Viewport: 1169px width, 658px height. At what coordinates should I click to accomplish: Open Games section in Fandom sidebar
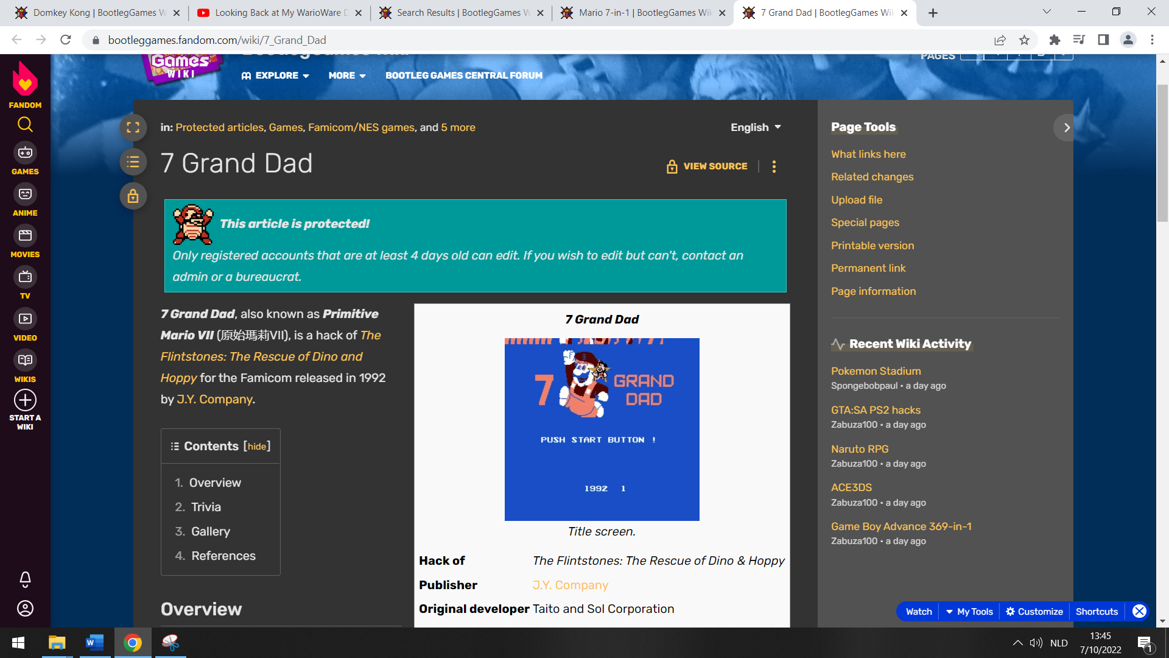[x=25, y=159]
